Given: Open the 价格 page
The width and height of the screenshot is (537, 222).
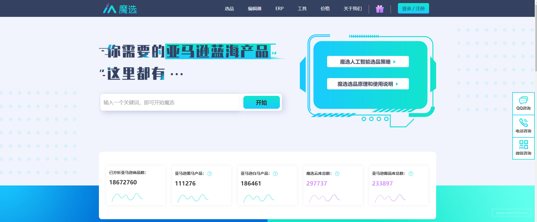Looking at the screenshot, I should point(325,9).
